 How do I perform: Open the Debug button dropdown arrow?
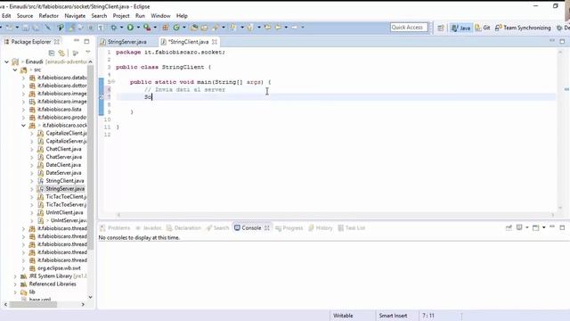pyautogui.click(x=121, y=28)
